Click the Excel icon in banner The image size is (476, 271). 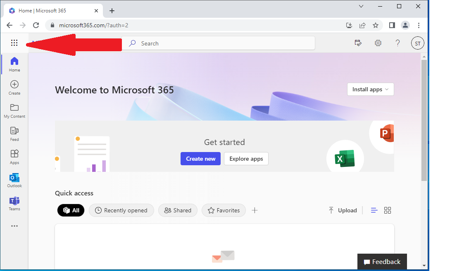pyautogui.click(x=345, y=158)
